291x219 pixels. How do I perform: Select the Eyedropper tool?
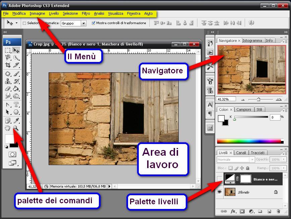pos(16,121)
